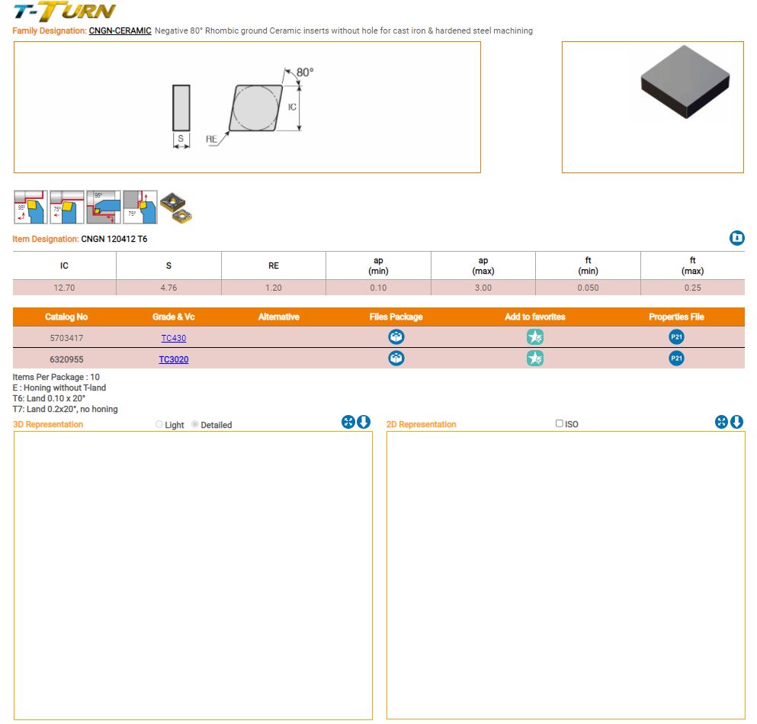Open the TC3020 grade link
The width and height of the screenshot is (757, 724).
tap(173, 359)
